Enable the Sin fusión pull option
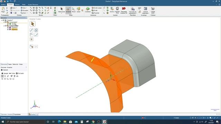This screenshot has width=221, height=124. coord(20,73)
